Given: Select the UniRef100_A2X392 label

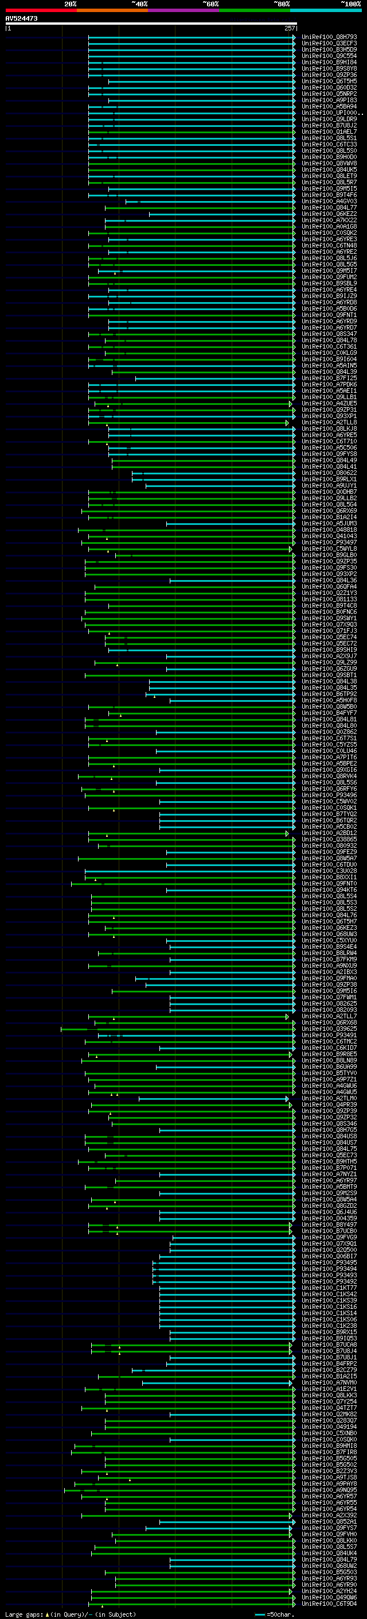Looking at the screenshot, I should point(329,1515).
